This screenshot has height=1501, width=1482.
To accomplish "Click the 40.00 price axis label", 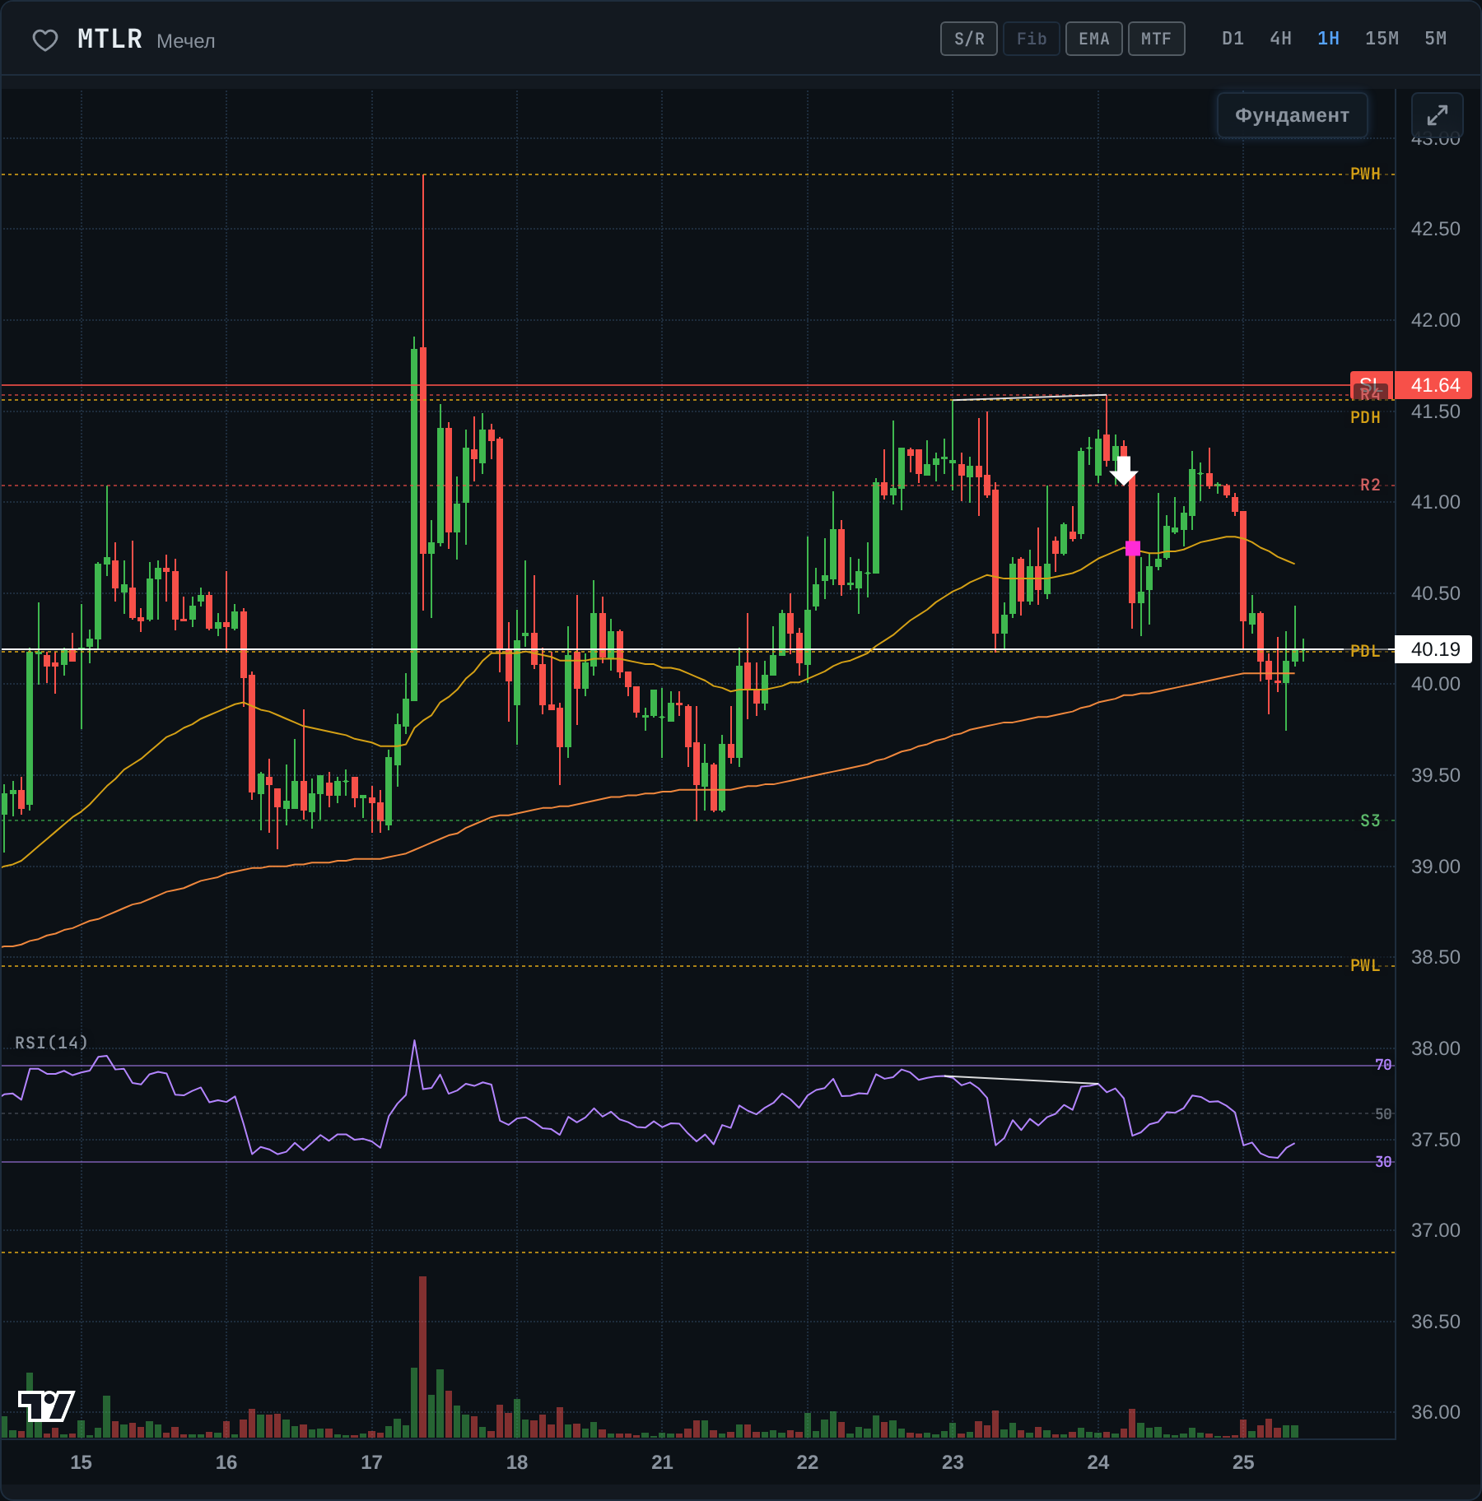I will 1435,684.
